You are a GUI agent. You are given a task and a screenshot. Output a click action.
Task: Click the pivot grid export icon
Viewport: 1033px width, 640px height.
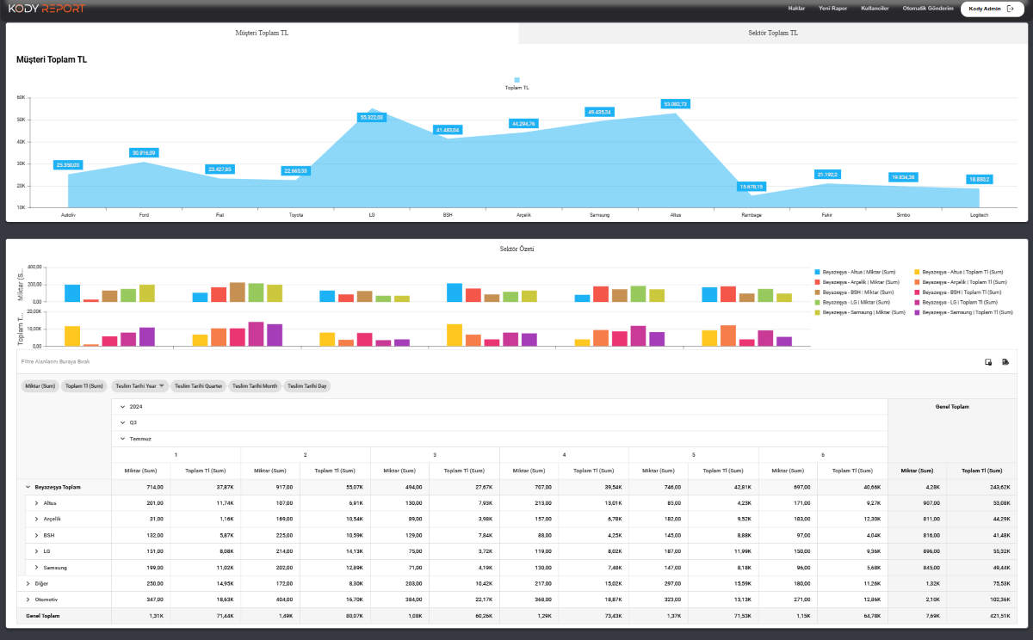1005,361
